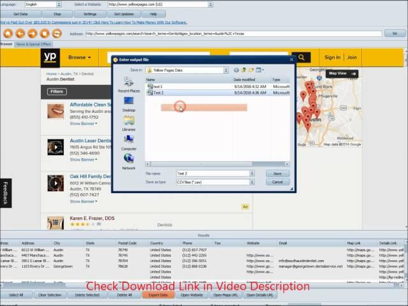Image resolution: width=408 pixels, height=306 pixels.
Task: Click the Get Updates button
Action: point(124,14)
